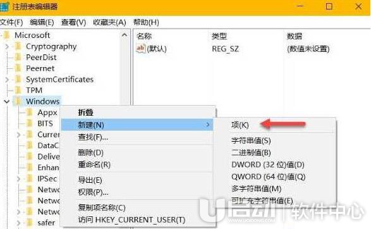Select DWORD (32 位)值(D) option
The image size is (371, 229).
274,164
